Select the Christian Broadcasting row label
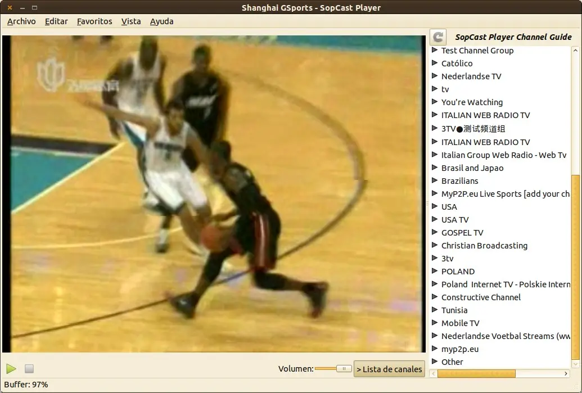This screenshot has width=582, height=393. pos(484,246)
